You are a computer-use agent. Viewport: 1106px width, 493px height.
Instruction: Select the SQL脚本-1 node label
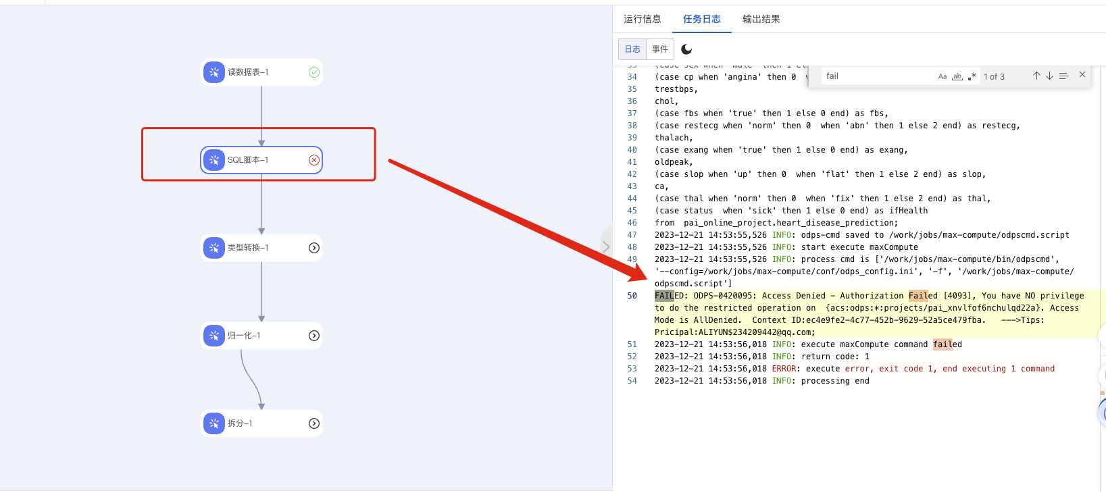click(248, 160)
